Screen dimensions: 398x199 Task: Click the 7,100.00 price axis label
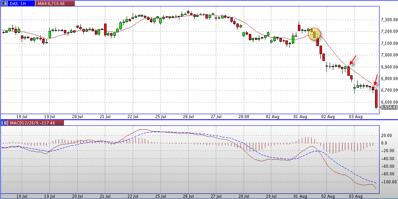[x=389, y=44]
